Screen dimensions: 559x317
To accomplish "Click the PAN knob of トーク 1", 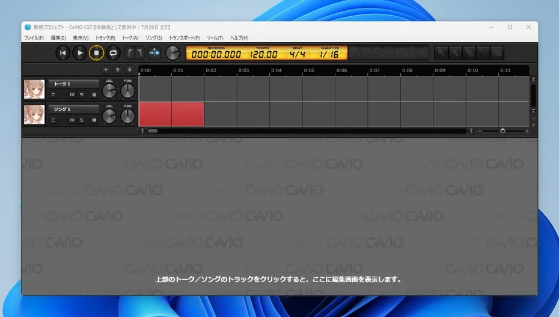I will click(x=127, y=91).
